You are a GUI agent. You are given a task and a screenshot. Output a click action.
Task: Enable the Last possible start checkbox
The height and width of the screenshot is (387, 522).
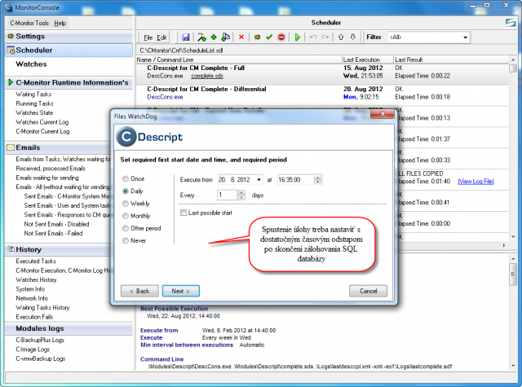click(184, 213)
